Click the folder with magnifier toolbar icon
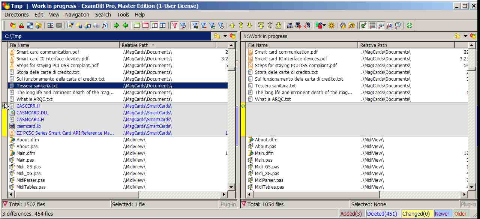The height and width of the screenshot is (219, 480). click(x=352, y=25)
